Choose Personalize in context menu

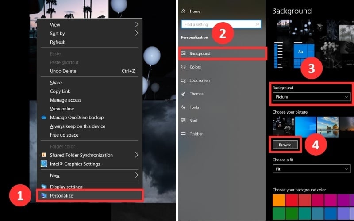[x=89, y=195]
